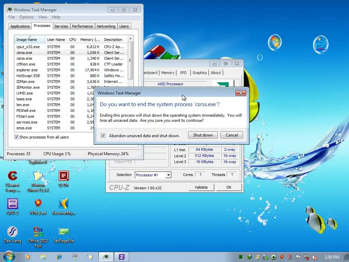Uncheck Abandon unsaved data and shut down
This screenshot has height=262, width=349.
coord(103,135)
